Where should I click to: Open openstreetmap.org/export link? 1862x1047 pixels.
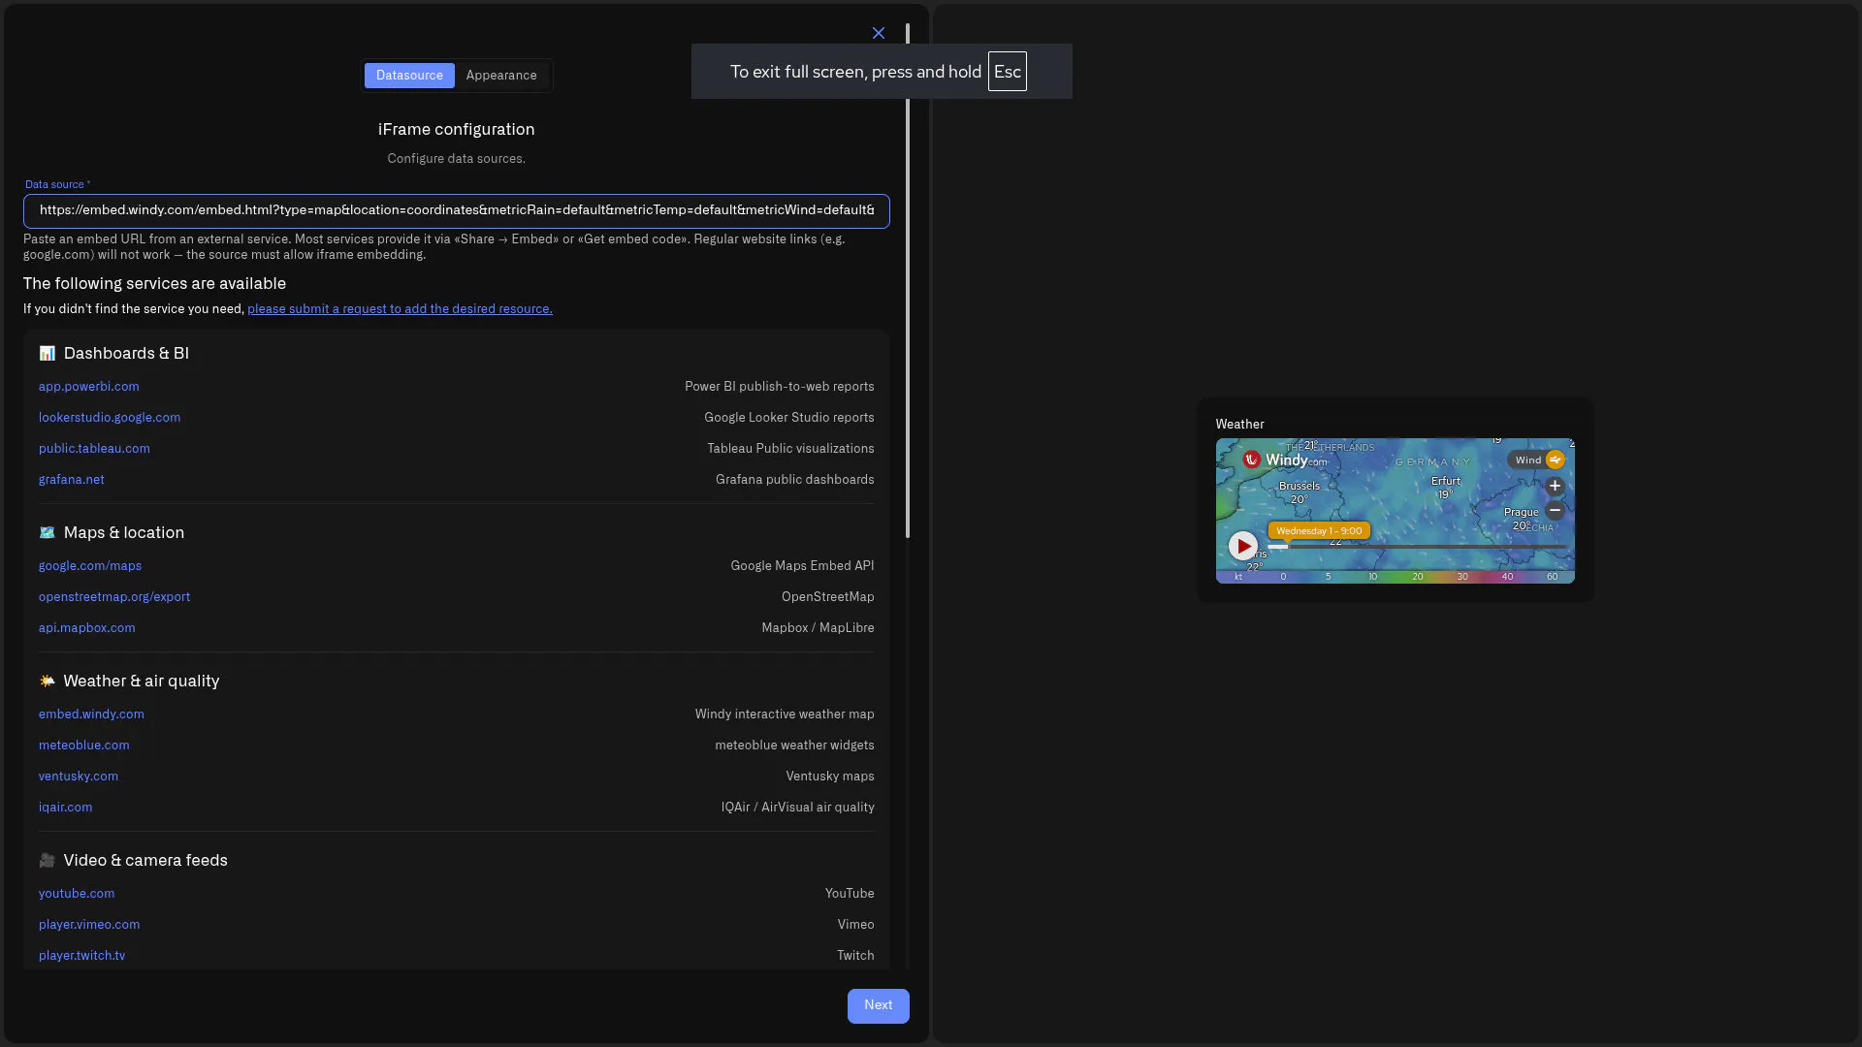coord(114,597)
